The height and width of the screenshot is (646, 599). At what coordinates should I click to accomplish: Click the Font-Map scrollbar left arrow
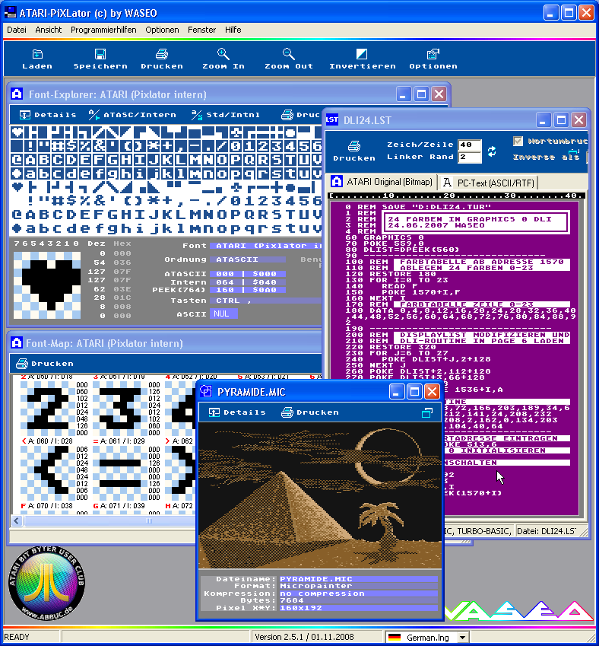pyautogui.click(x=17, y=520)
